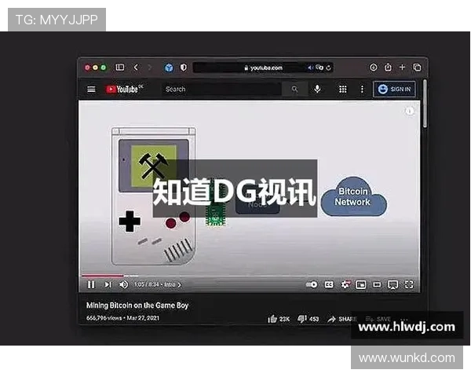Open the player settings gear

tap(345, 284)
